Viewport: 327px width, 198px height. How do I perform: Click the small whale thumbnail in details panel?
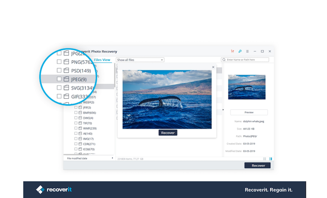(x=247, y=87)
